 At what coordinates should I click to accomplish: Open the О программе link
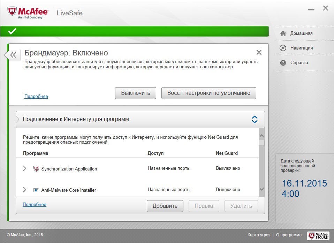point(289,235)
